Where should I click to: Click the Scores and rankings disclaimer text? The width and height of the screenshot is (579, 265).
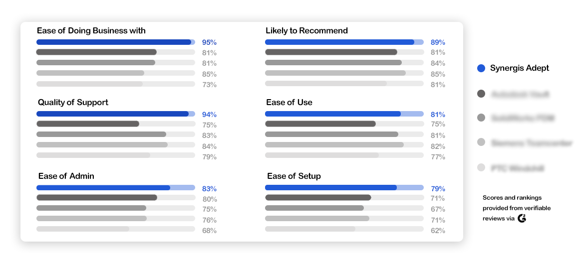coord(517,208)
